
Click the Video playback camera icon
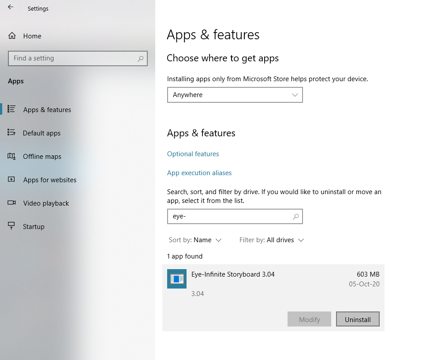pyautogui.click(x=11, y=202)
